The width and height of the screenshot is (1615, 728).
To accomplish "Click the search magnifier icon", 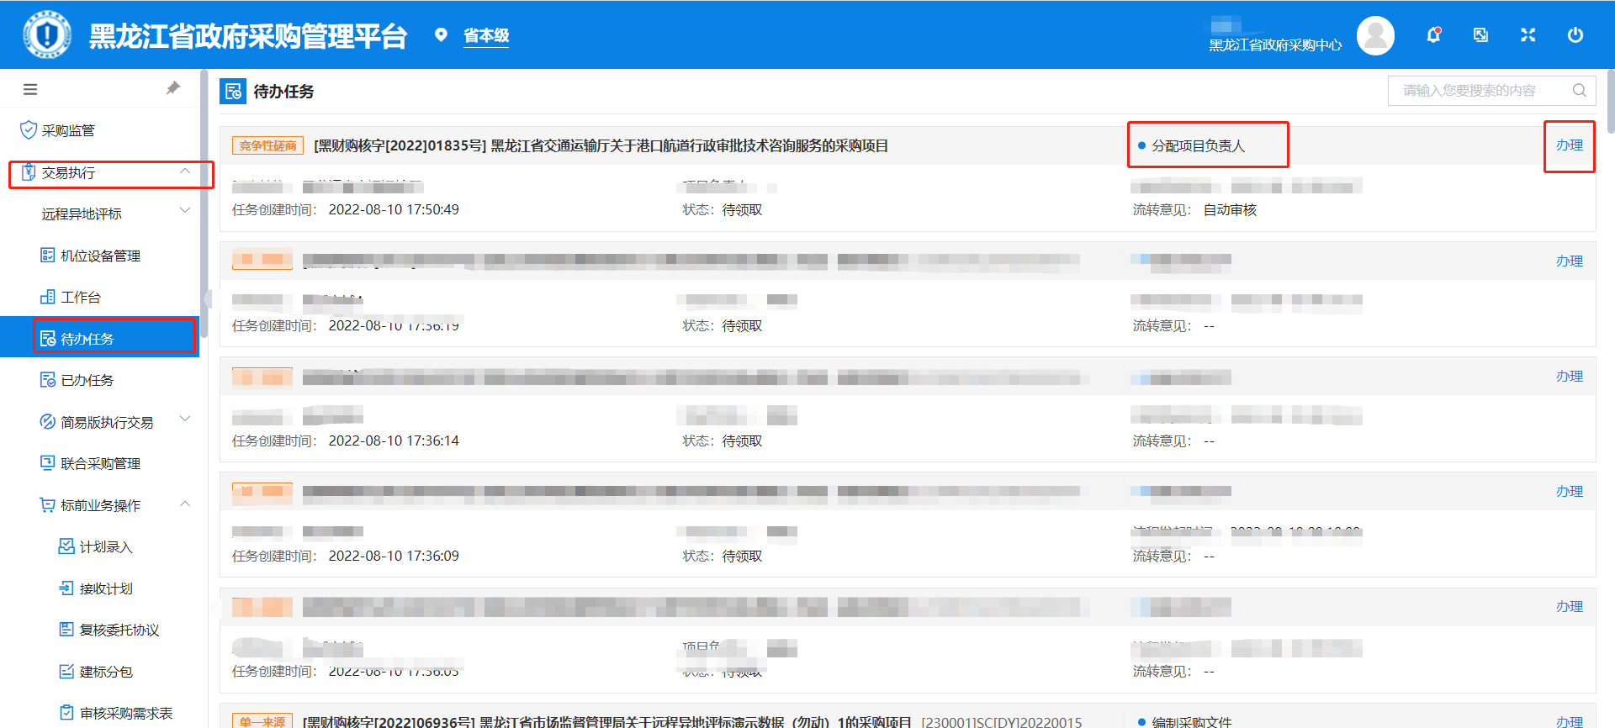I will (x=1579, y=90).
